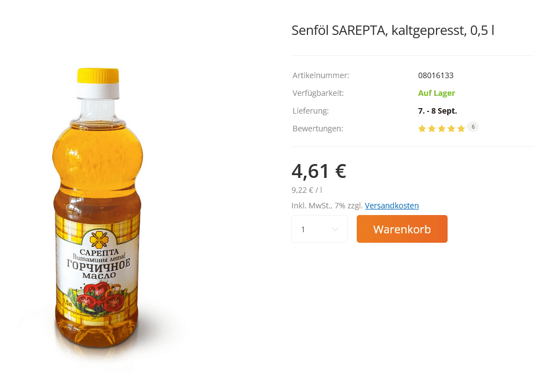Open the review count badge showing 6
Viewport: 534px width, 373px height.
click(x=473, y=127)
